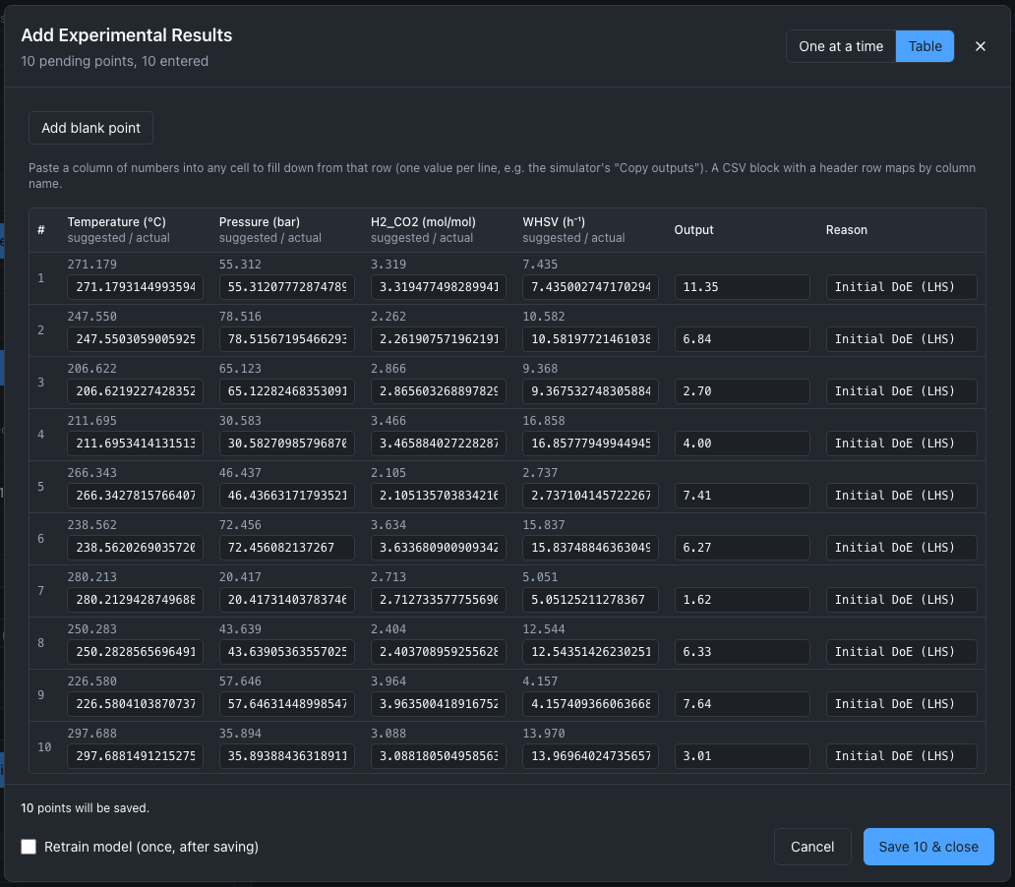This screenshot has height=887, width=1015.
Task: Edit row 3 Reason field
Action: [901, 391]
